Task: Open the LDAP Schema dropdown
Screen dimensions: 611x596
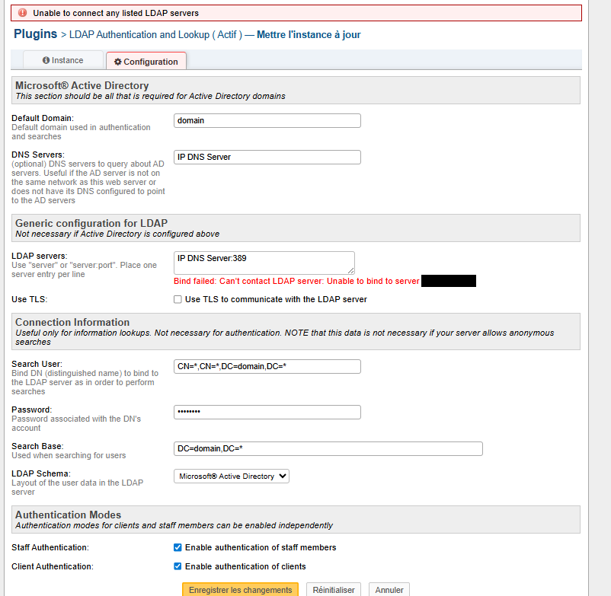Action: point(232,476)
